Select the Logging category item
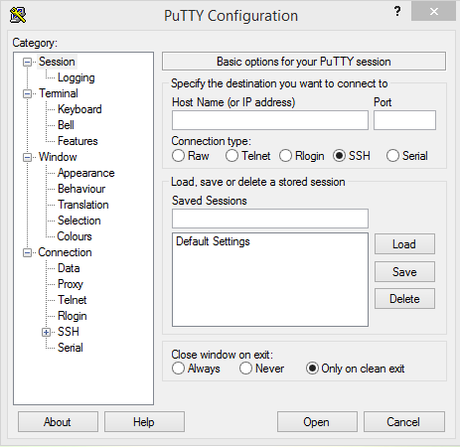Screen dimensions: 460x447 pos(77,77)
